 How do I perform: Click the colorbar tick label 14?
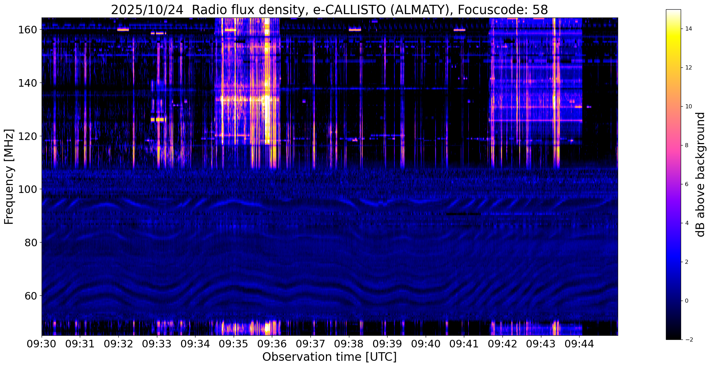point(689,29)
